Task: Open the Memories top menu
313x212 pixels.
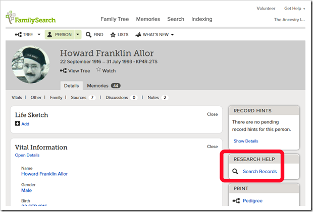Action: point(148,19)
